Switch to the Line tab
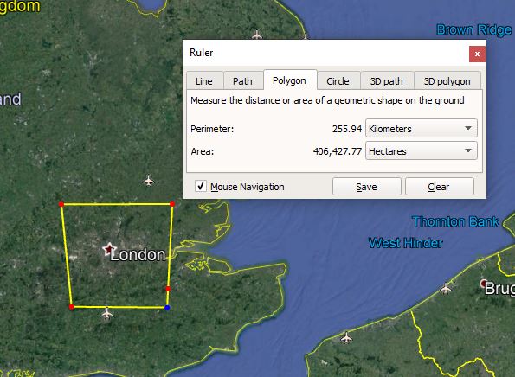515x377 pixels. tap(205, 80)
